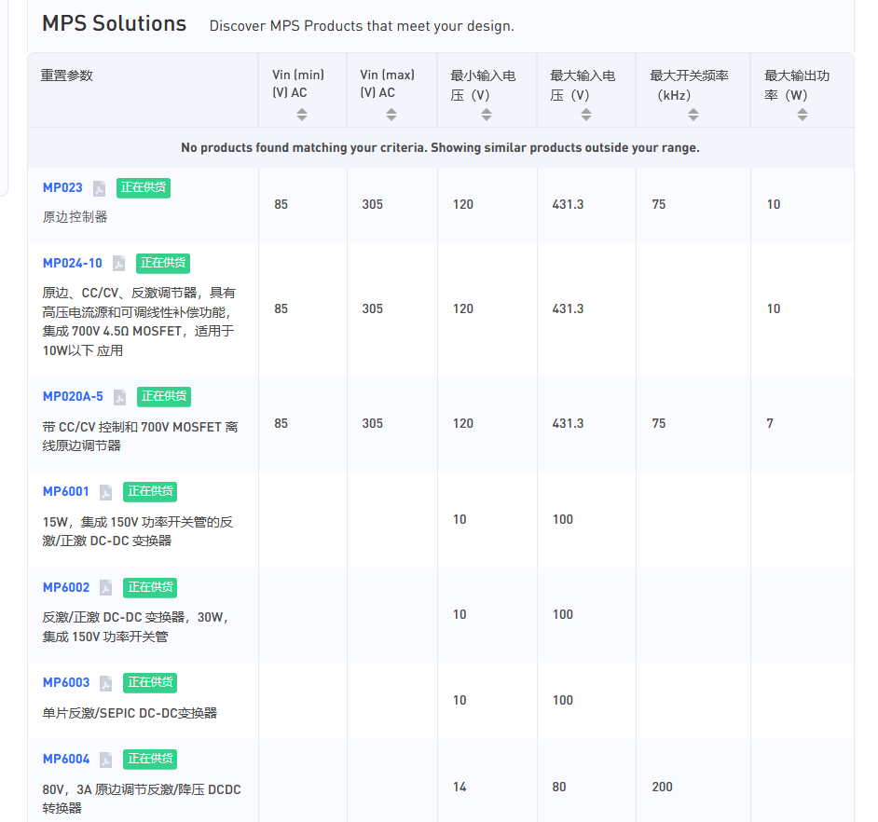Open the MP6004 product link
This screenshot has height=822, width=878.
66,760
